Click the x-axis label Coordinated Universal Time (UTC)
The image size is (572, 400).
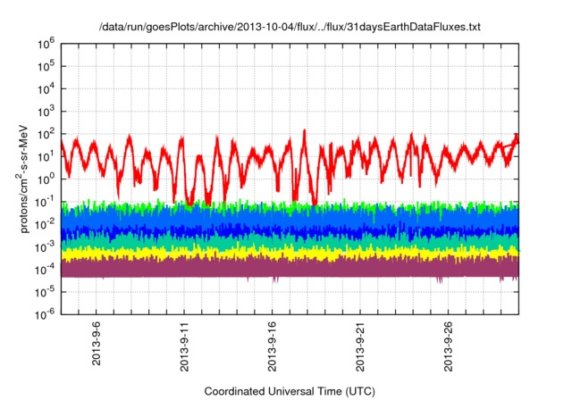pos(290,391)
